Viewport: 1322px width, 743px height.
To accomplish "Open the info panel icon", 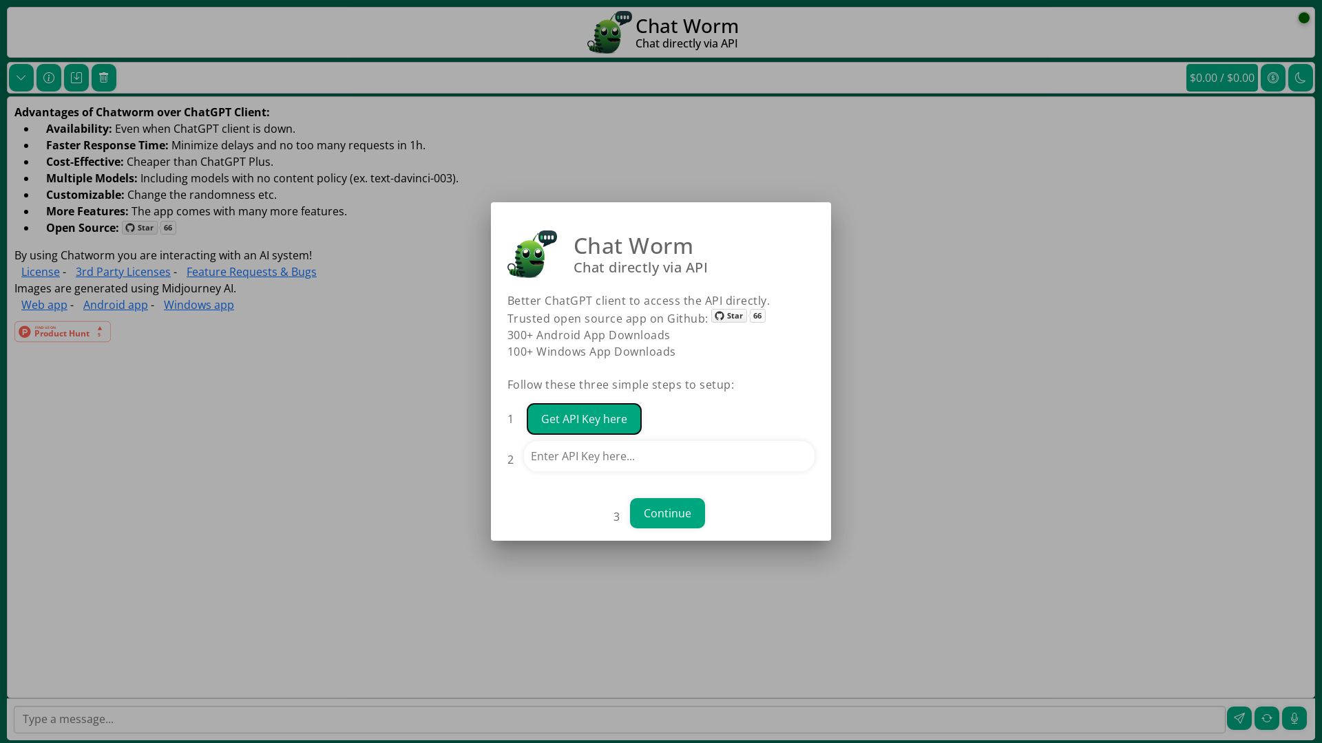I will (49, 78).
